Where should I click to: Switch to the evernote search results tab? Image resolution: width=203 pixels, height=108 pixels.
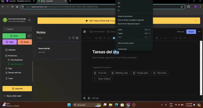tap(21, 1)
